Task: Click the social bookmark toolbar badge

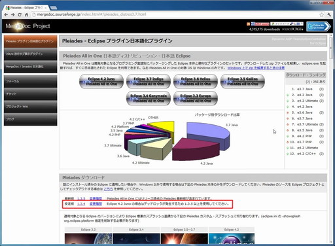Action: coord(287,24)
